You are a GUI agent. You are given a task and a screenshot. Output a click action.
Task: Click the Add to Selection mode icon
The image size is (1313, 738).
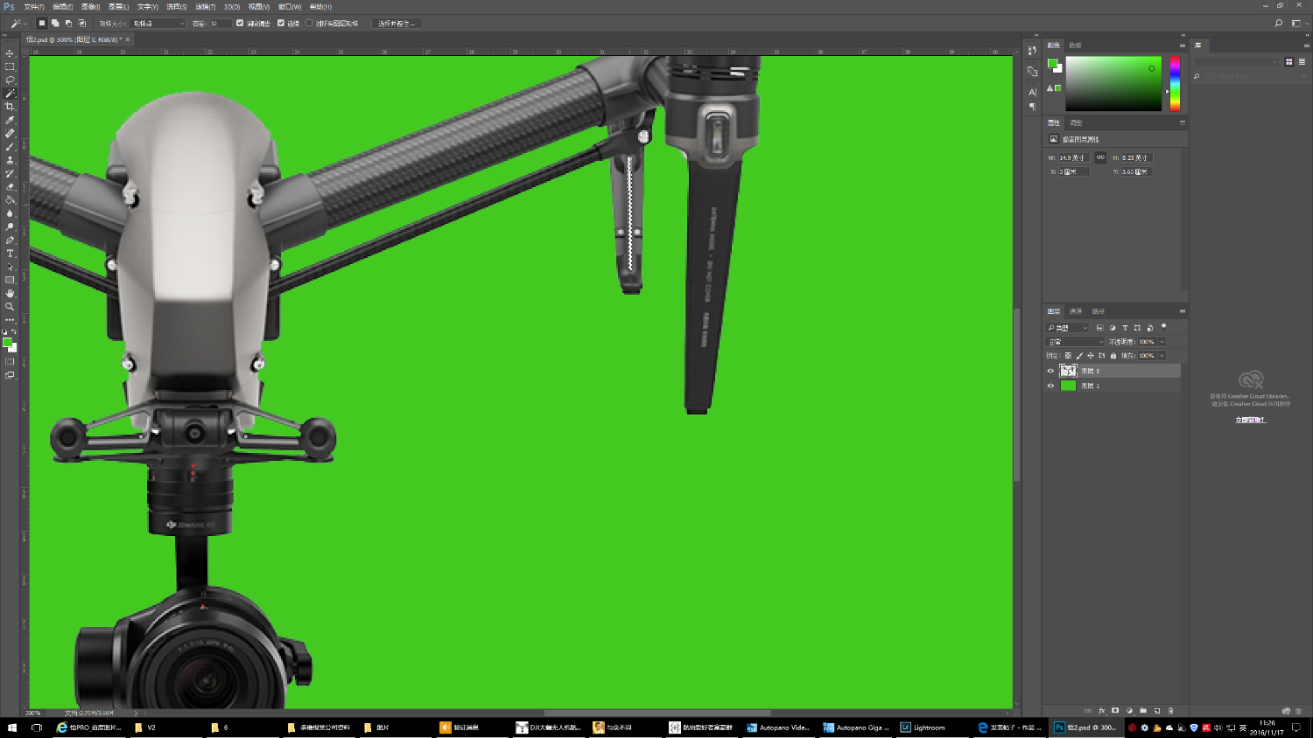tap(55, 24)
